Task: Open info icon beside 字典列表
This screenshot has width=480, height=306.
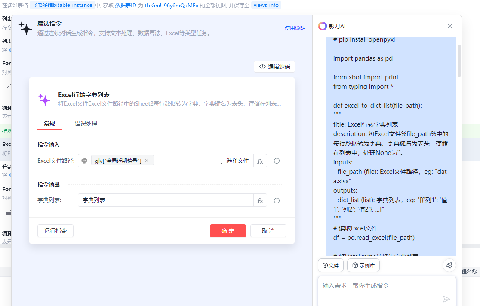Action: pos(277,200)
